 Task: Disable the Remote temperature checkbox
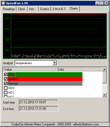[x=6, y=83]
